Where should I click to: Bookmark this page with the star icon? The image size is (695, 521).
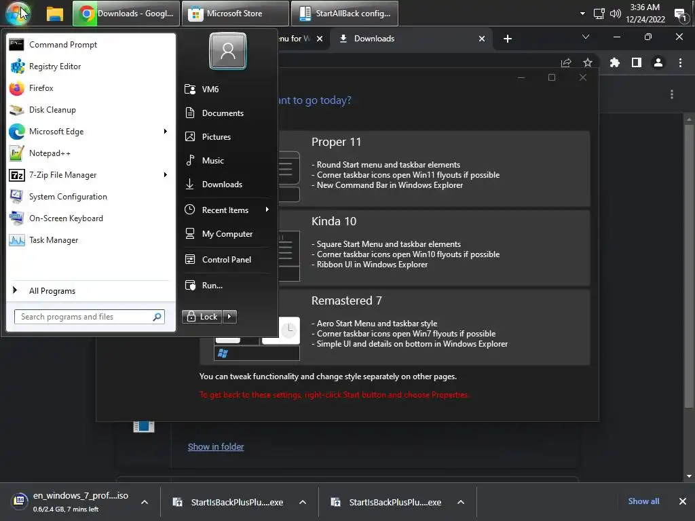pyautogui.click(x=588, y=63)
